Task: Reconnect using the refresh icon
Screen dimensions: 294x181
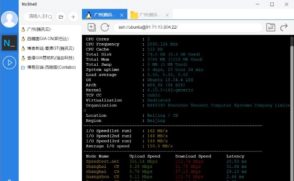Action: [x=105, y=28]
